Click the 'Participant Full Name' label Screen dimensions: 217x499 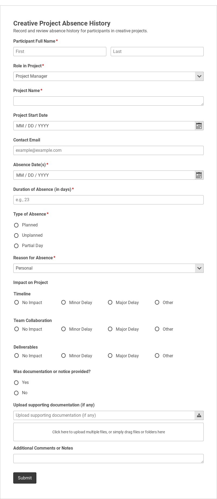(34, 41)
